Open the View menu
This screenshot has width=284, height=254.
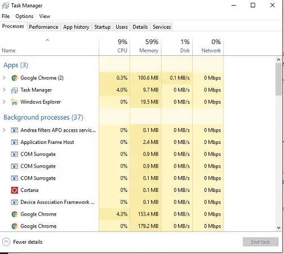(x=45, y=16)
